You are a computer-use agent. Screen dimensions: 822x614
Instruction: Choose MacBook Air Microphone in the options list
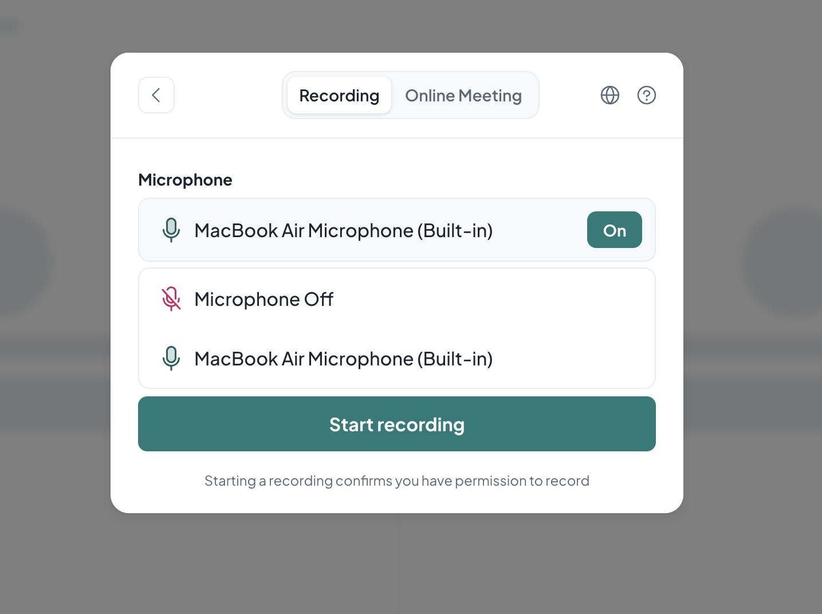pyautogui.click(x=397, y=359)
